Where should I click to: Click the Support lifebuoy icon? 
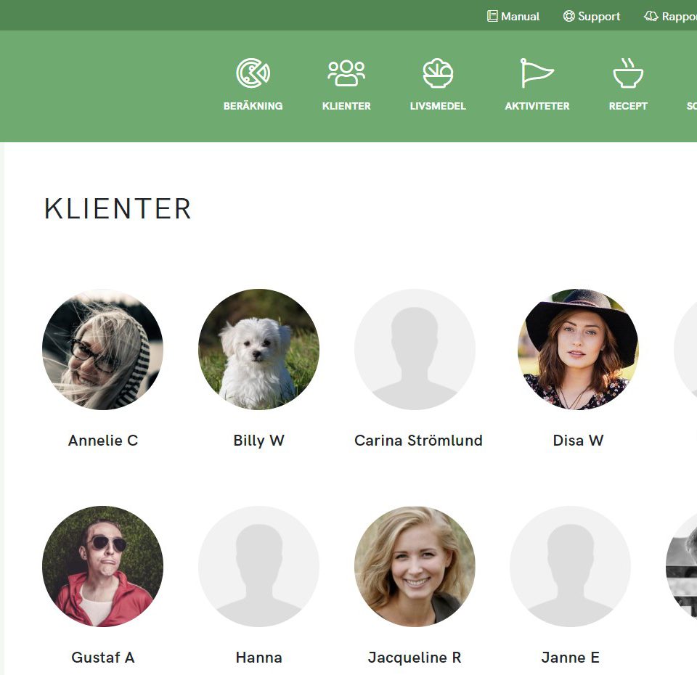point(568,17)
